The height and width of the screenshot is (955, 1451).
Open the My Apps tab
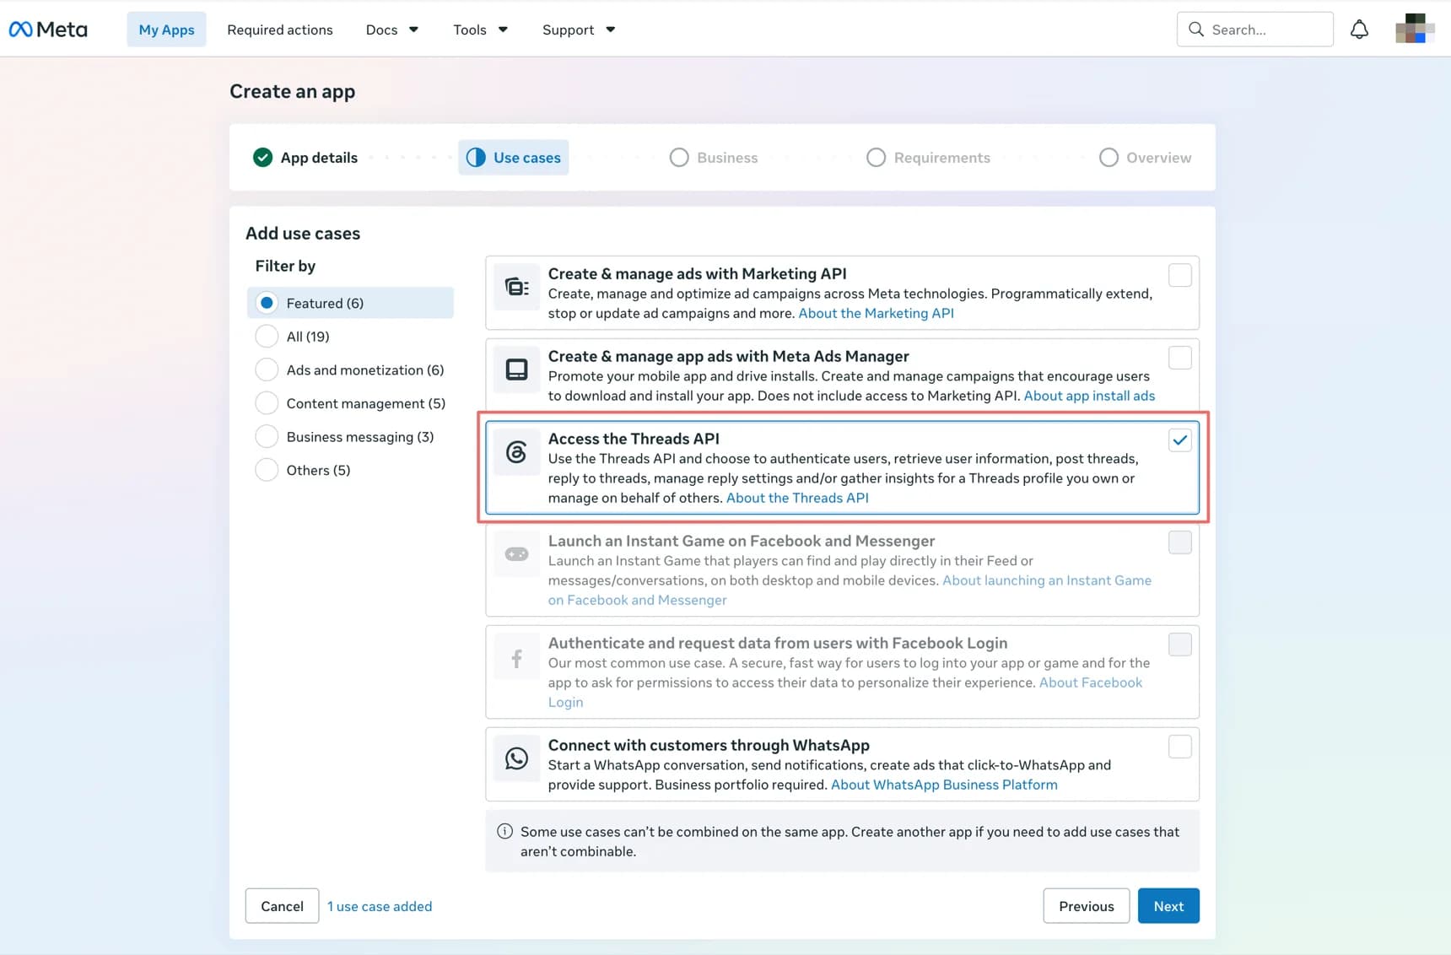coord(166,30)
